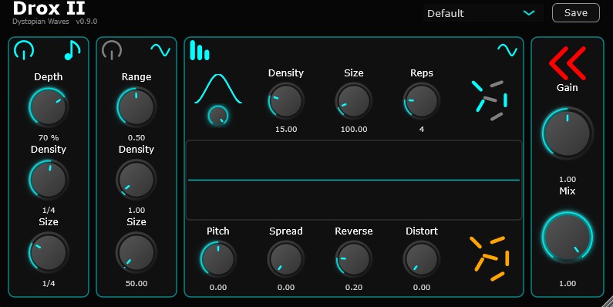Click the grain Density knob showing 15.00
The image size is (613, 307).
point(286,101)
